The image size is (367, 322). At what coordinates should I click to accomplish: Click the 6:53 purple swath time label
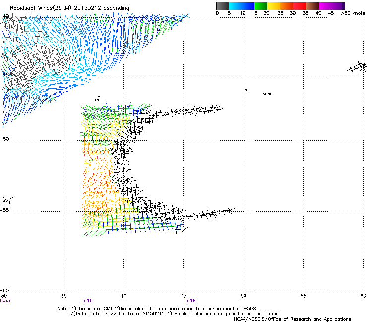pos(5,301)
